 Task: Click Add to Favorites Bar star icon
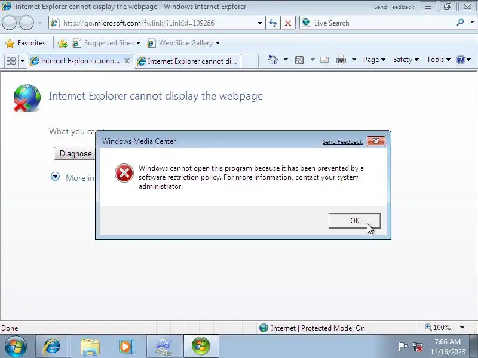tap(63, 43)
